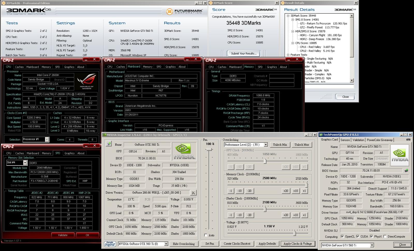Click Apply Clocks & Voltage button
This screenshot has width=414, height=251.
coord(298,244)
